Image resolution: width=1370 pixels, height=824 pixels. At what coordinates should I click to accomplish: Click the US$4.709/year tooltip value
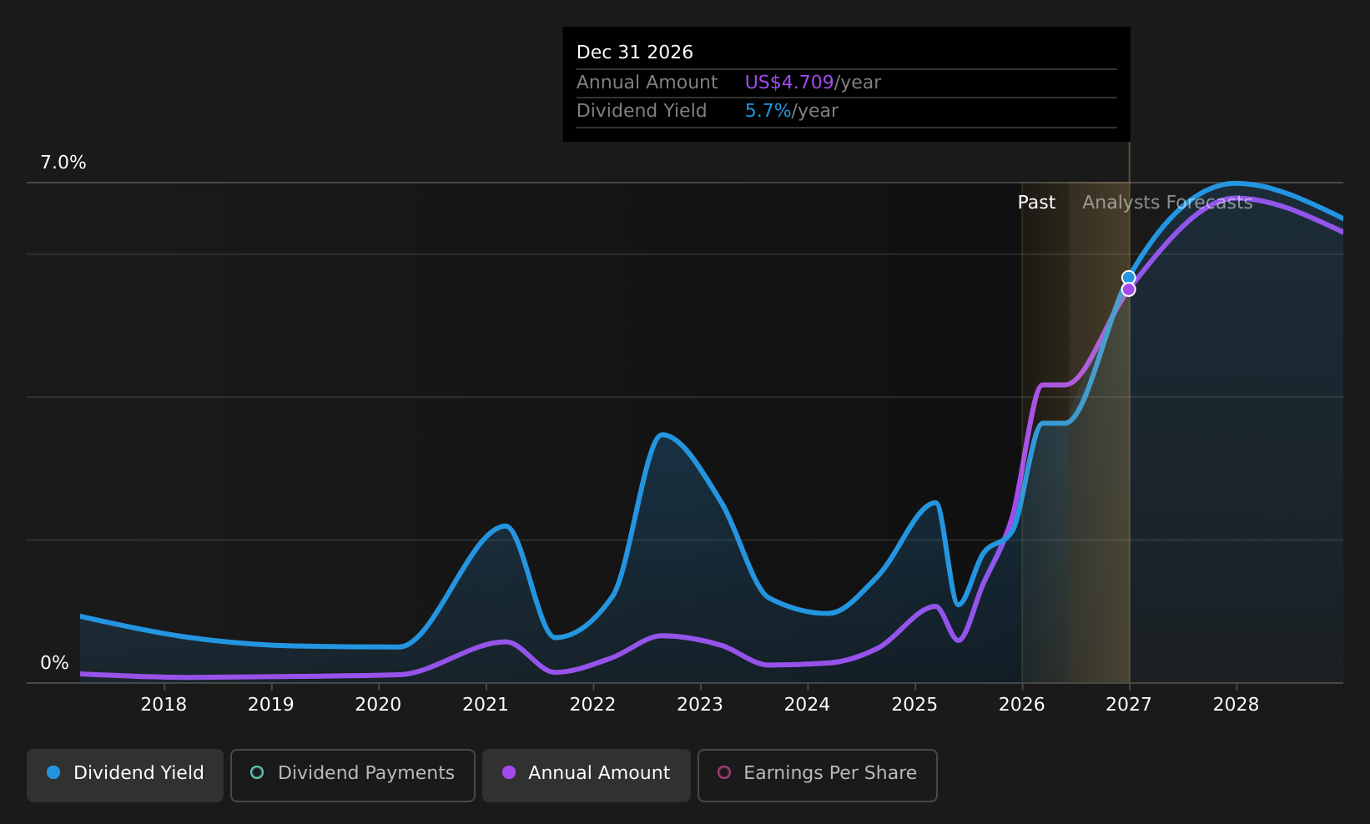[813, 83]
